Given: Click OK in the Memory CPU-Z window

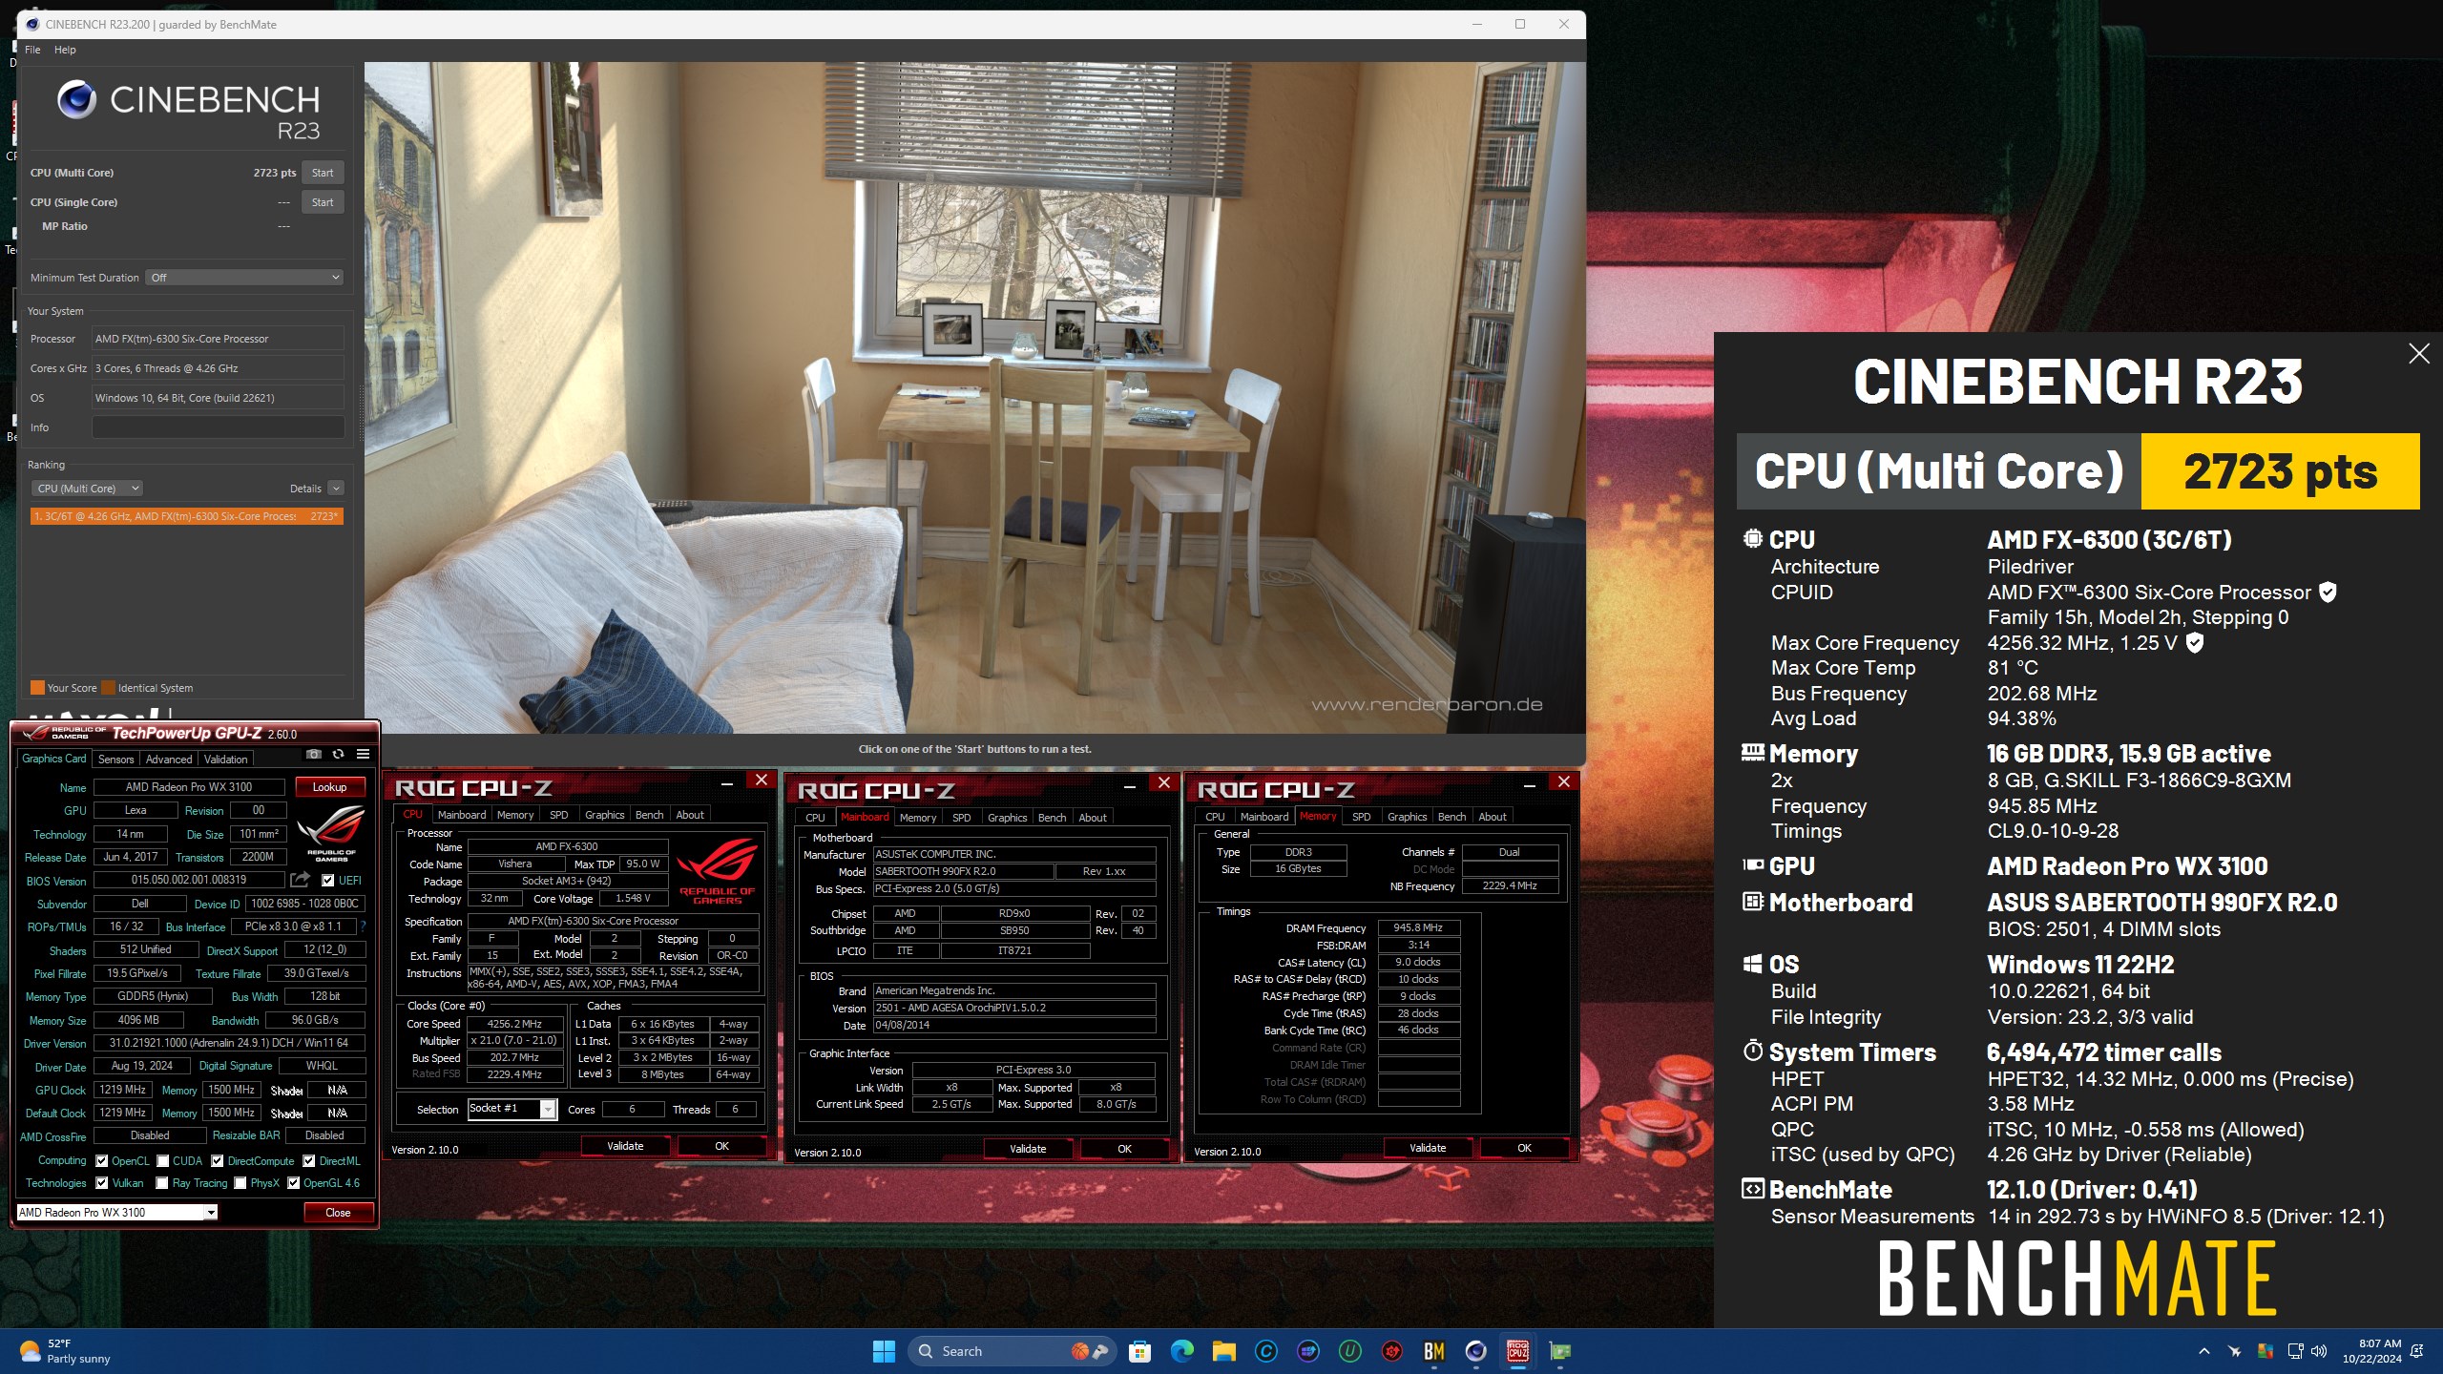Looking at the screenshot, I should pos(1524,1148).
